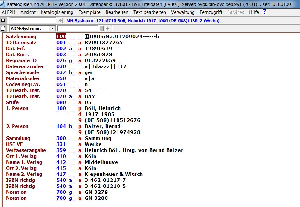This screenshot has width=300, height=207.
Task: Click the MH Systemnr. Böll, Heinrich record link
Action: point(143,21)
